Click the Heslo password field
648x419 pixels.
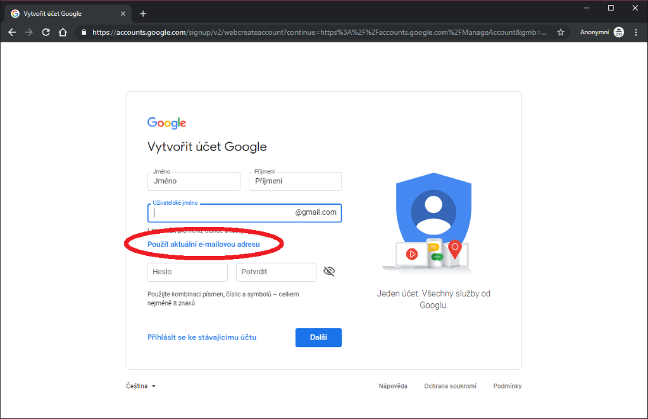pyautogui.click(x=187, y=272)
